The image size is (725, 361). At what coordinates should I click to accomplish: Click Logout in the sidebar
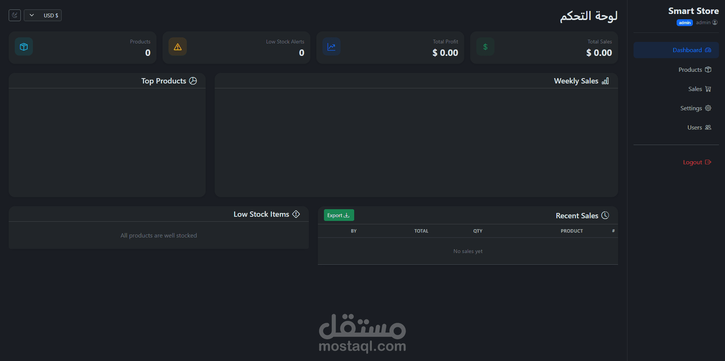(x=693, y=162)
